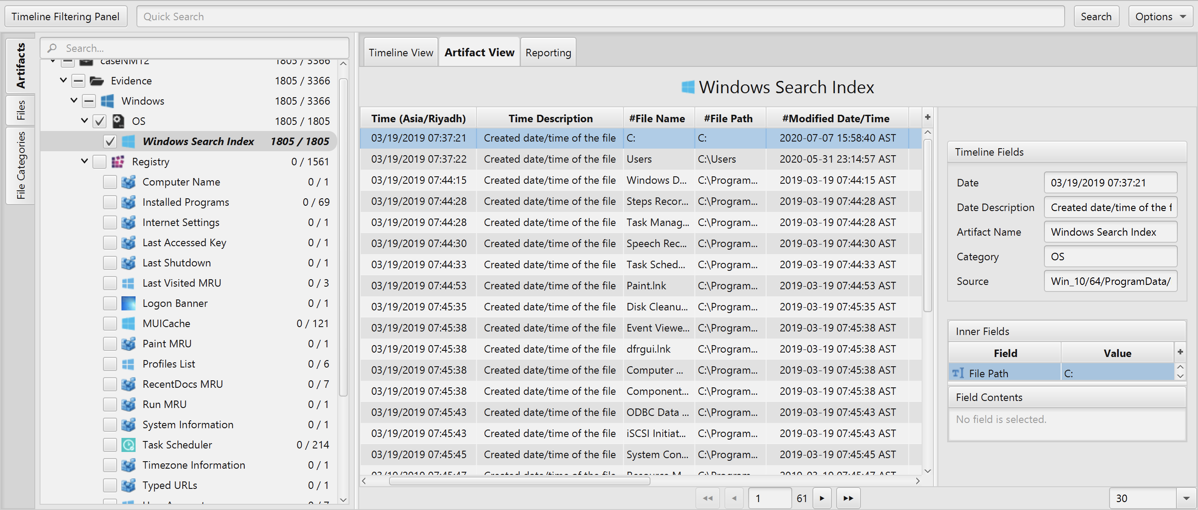
Task: Click the Search button
Action: point(1096,17)
